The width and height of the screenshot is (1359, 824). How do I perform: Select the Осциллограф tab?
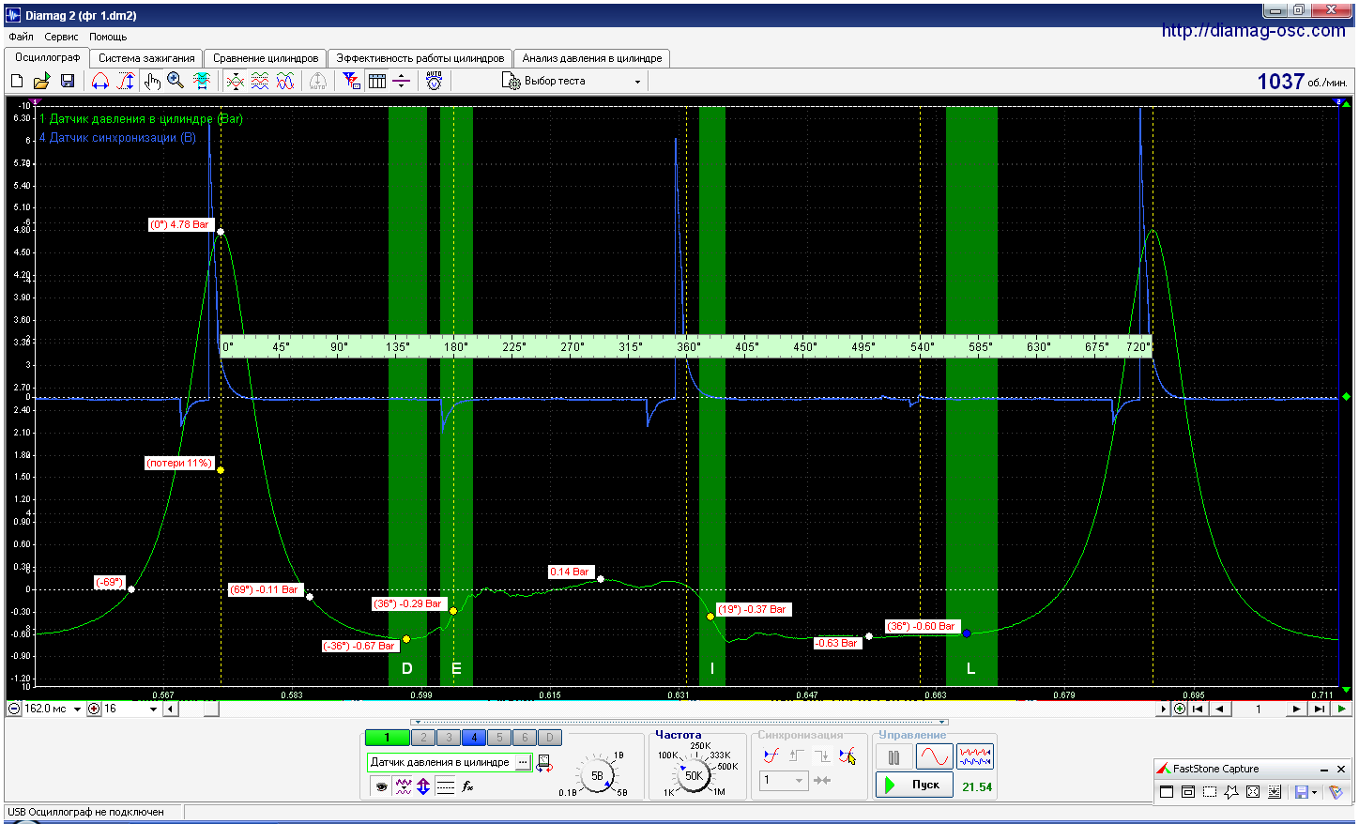pyautogui.click(x=47, y=57)
